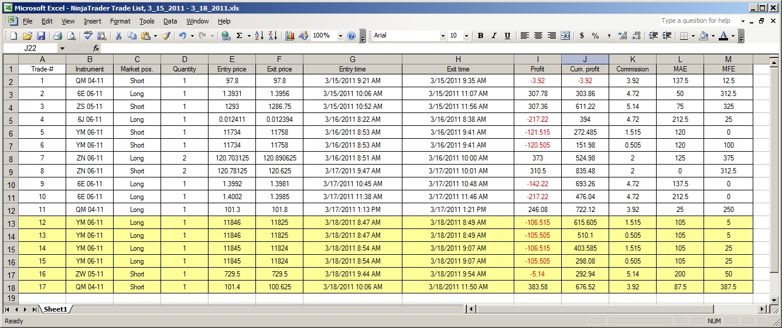Apply AutoSum sigma
The height and width of the screenshot is (328, 782).
tap(239, 36)
